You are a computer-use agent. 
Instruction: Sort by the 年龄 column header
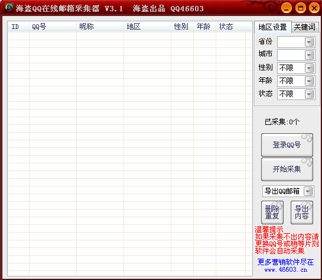(204, 27)
